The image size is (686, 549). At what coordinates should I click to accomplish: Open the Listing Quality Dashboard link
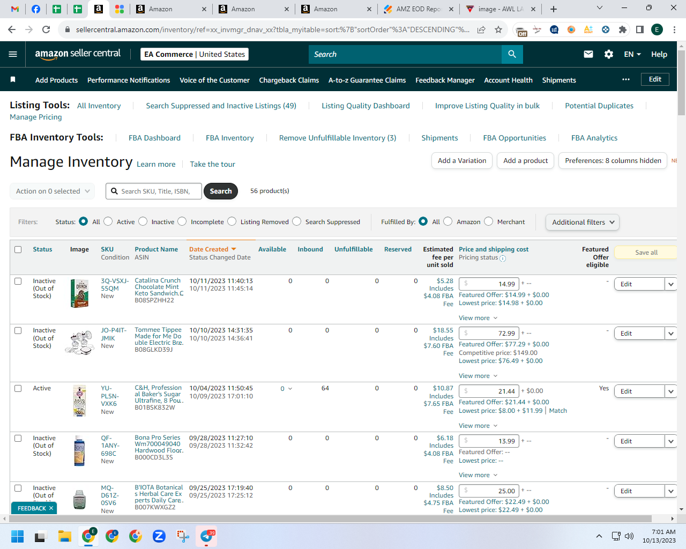coord(366,106)
